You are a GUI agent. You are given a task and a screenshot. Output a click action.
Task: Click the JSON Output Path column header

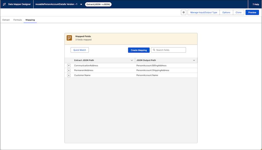coord(166,60)
